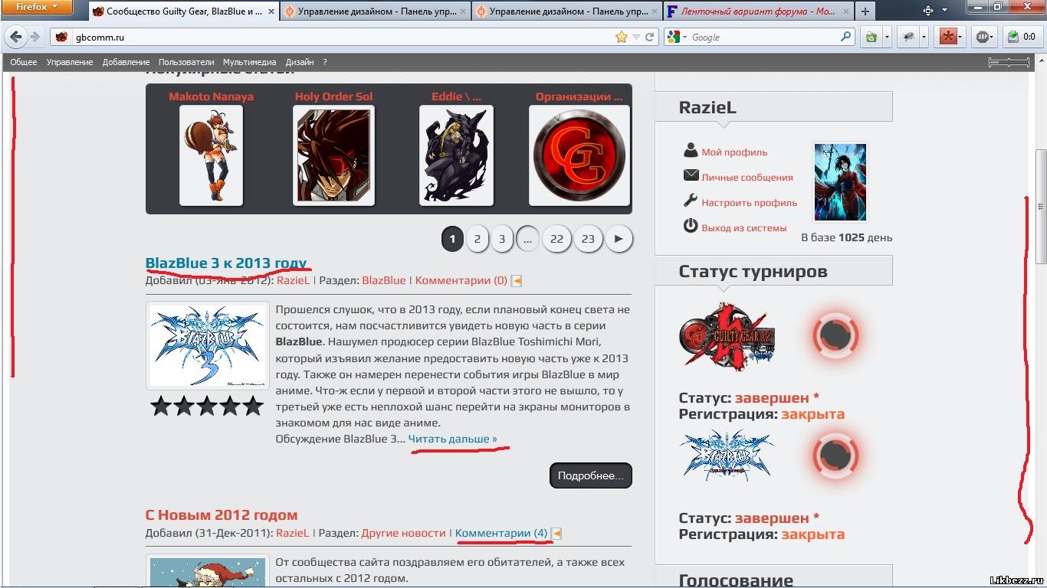Open the Eddie character article thumbnail
The height and width of the screenshot is (588, 1047).
(x=456, y=155)
